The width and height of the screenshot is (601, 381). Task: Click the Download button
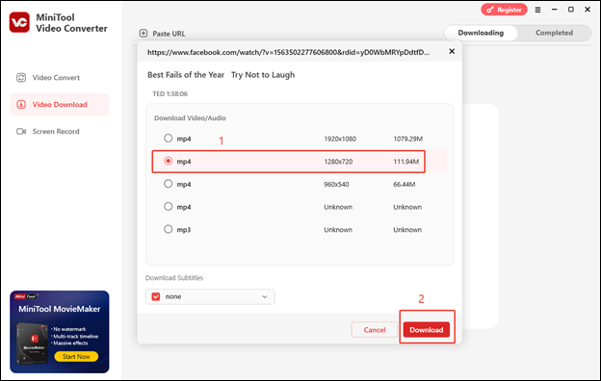tap(427, 330)
